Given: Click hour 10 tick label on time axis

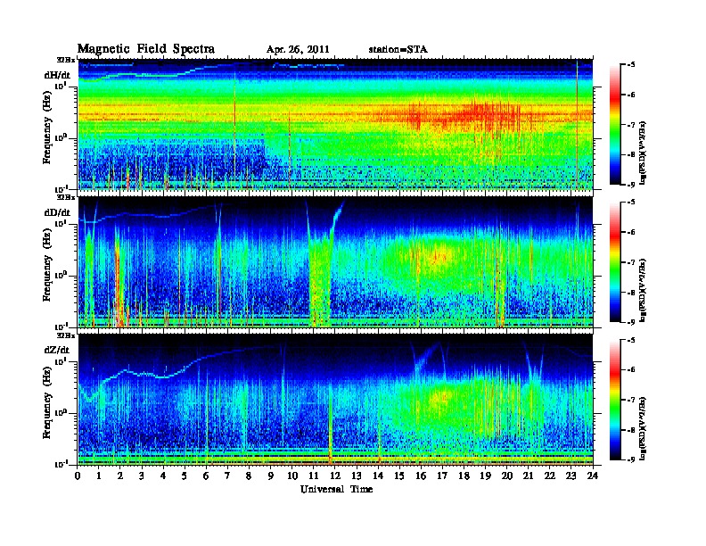Looking at the screenshot, I should 292,476.
